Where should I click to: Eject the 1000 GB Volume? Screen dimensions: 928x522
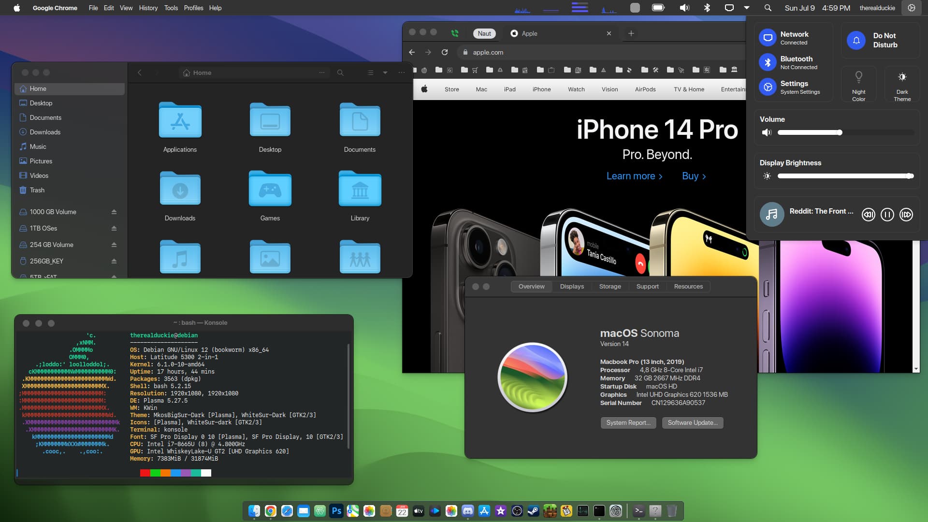click(x=114, y=212)
